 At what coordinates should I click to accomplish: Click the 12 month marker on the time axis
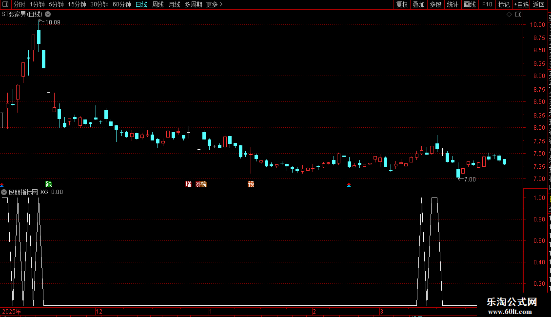click(99, 311)
